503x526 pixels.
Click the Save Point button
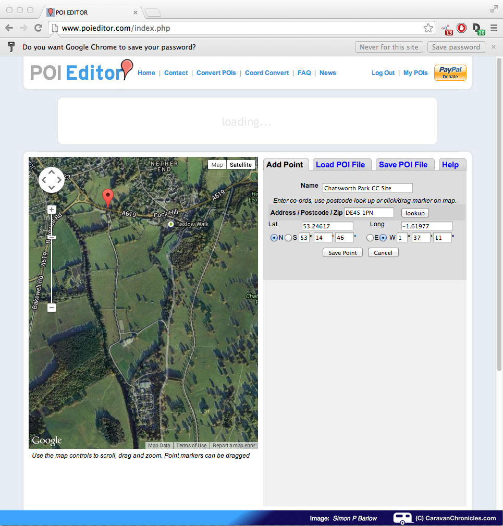click(x=342, y=253)
